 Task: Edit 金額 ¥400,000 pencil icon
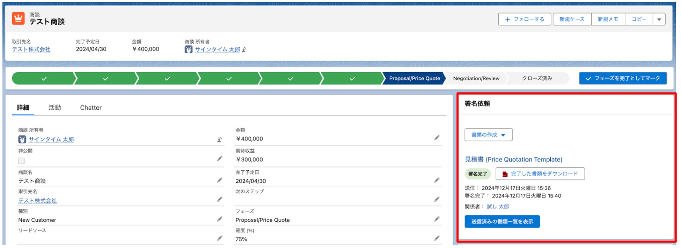437,138
